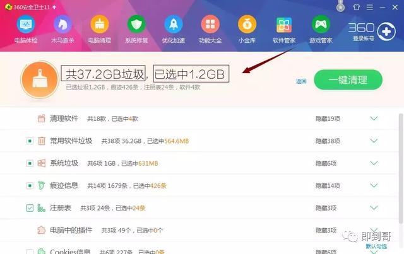Click the 注册表 registry icon

(x=41, y=208)
